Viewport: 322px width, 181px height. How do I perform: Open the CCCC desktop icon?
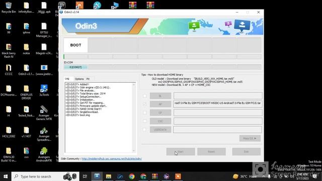coord(9,70)
